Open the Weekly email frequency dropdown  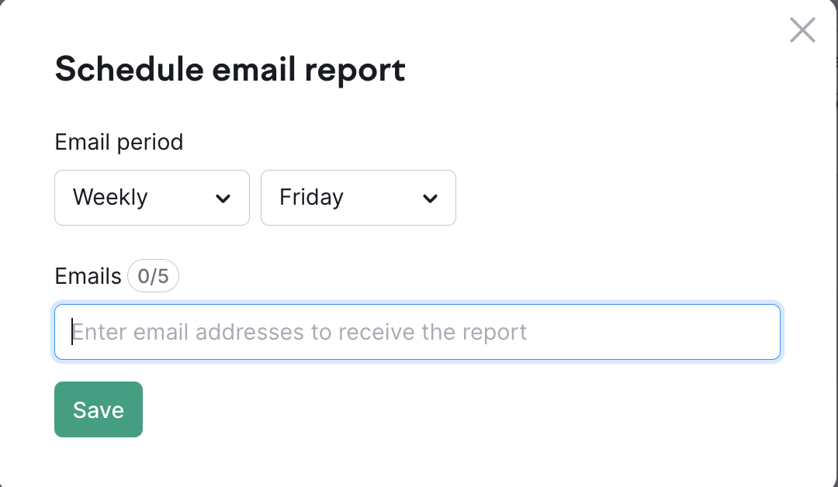coord(151,198)
